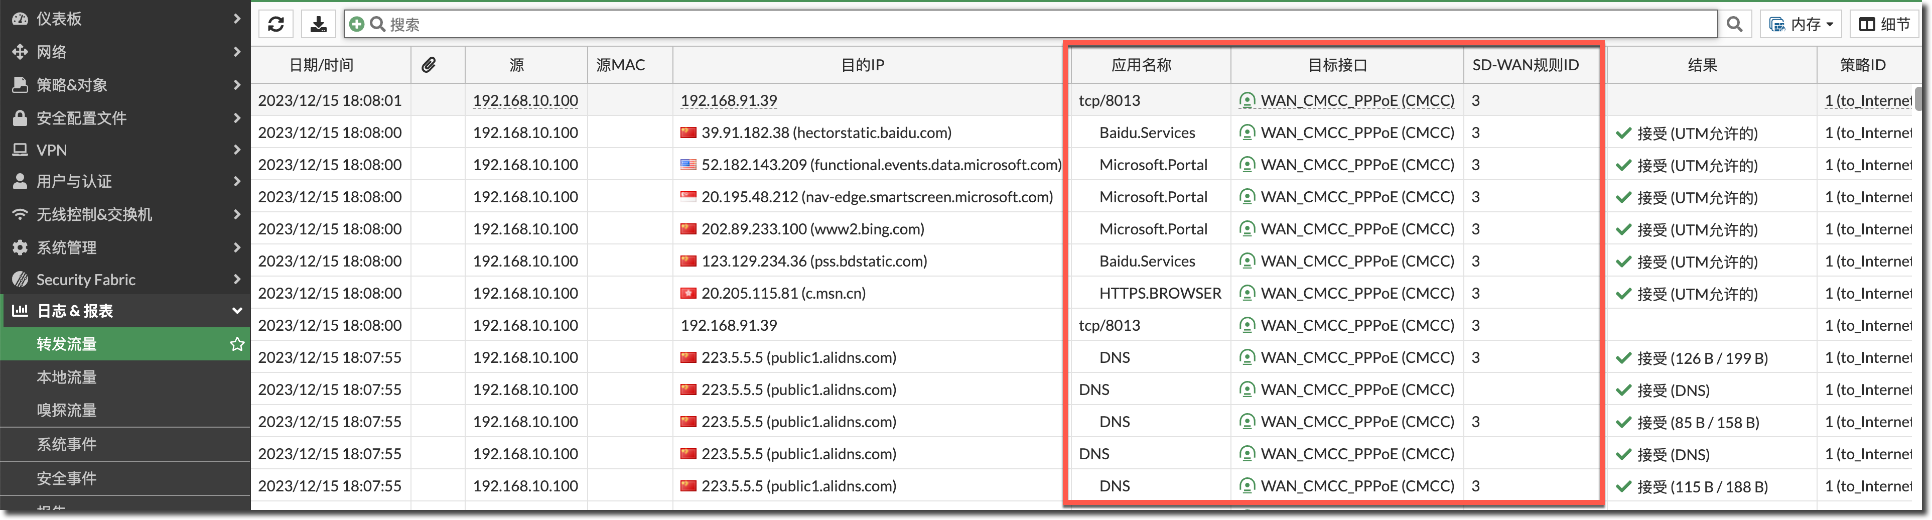The width and height of the screenshot is (1932, 520).
Task: Click into the 搜索 filter field
Action: (1050, 24)
